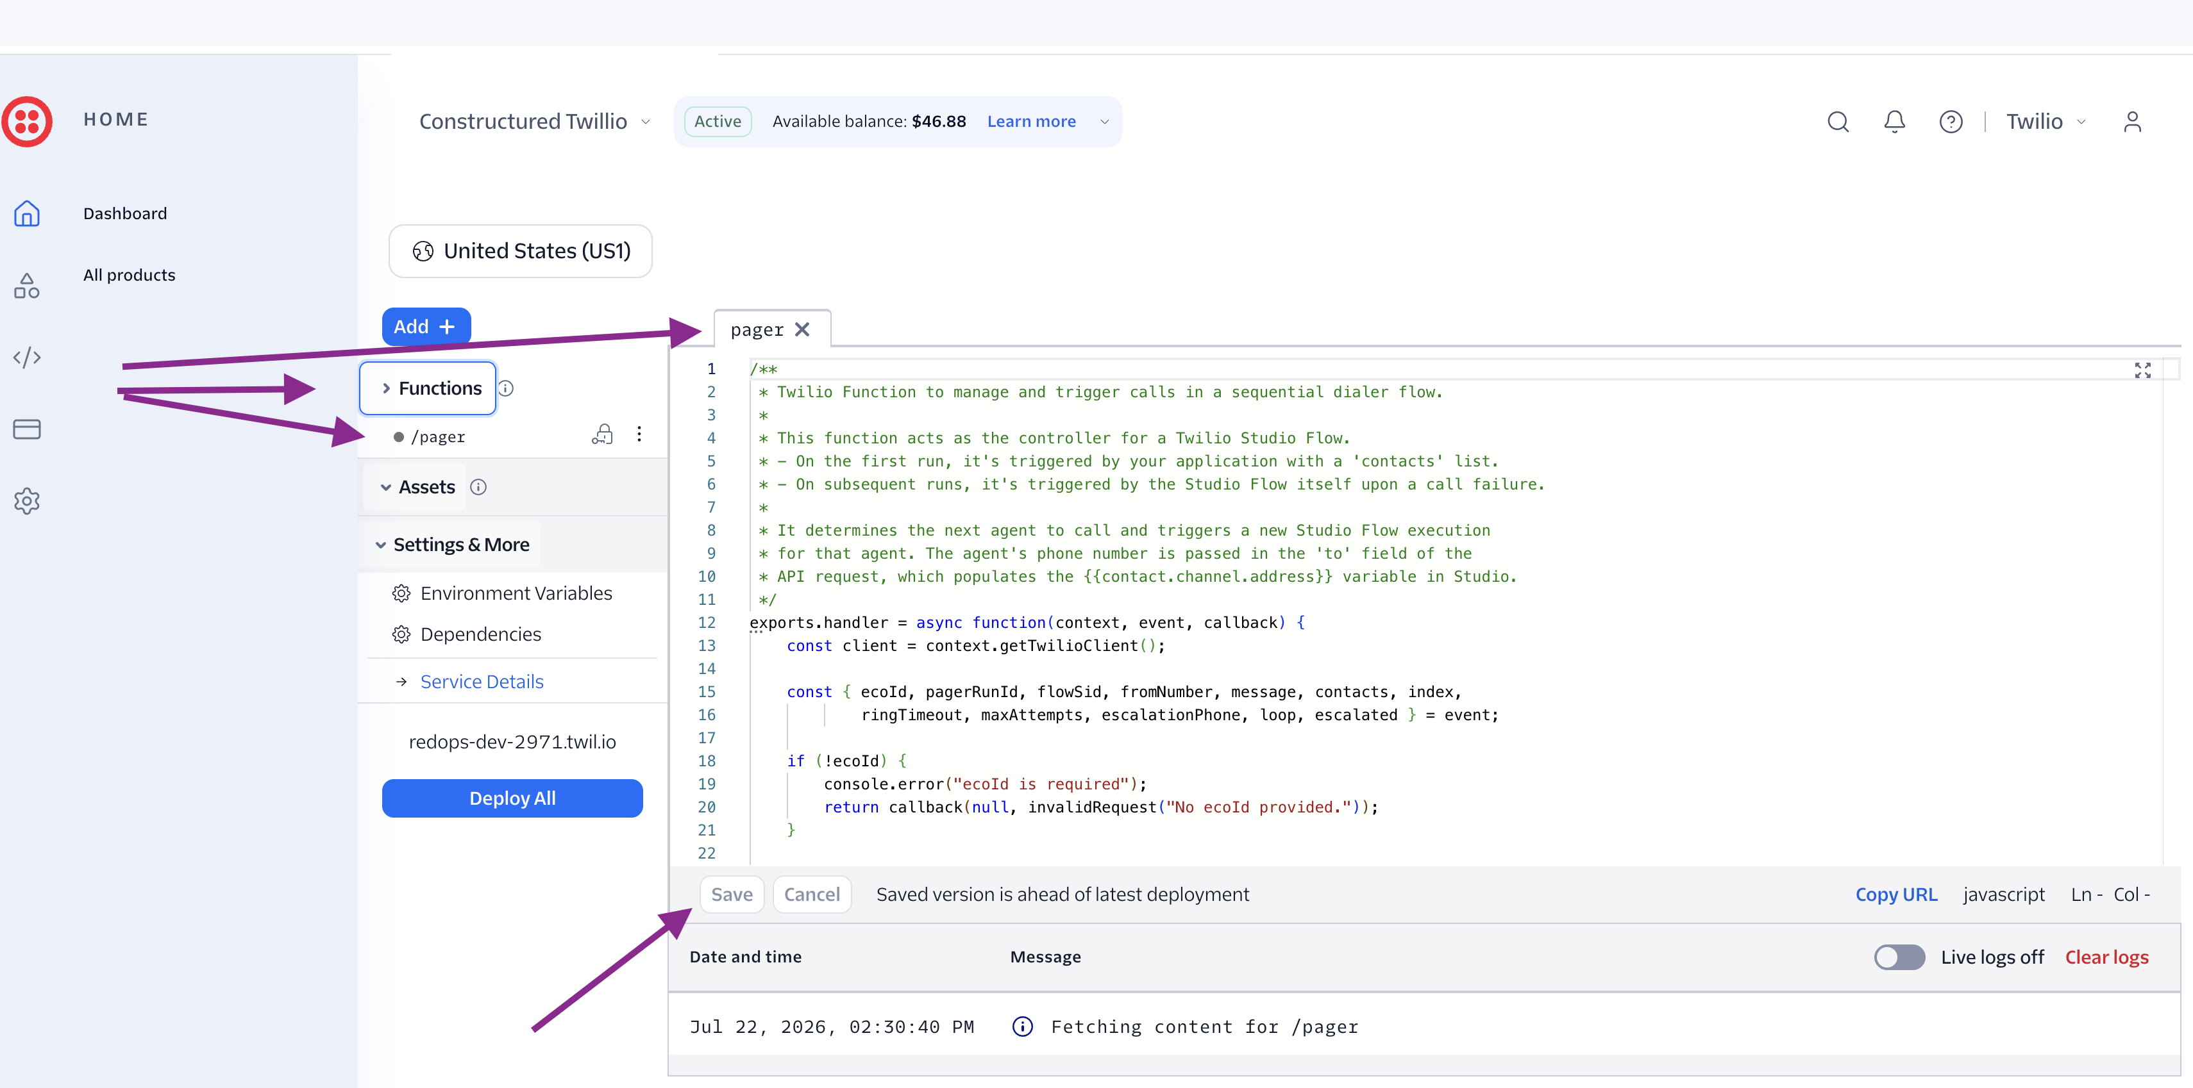This screenshot has width=2193, height=1088.
Task: Open Environment Variables settings
Action: pos(516,593)
